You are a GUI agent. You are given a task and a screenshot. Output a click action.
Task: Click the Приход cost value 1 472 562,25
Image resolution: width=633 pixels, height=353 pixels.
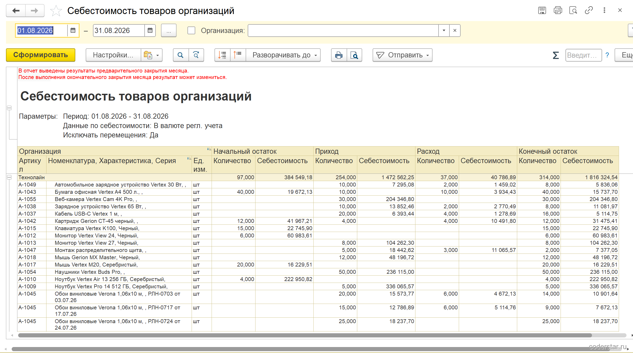coord(386,177)
